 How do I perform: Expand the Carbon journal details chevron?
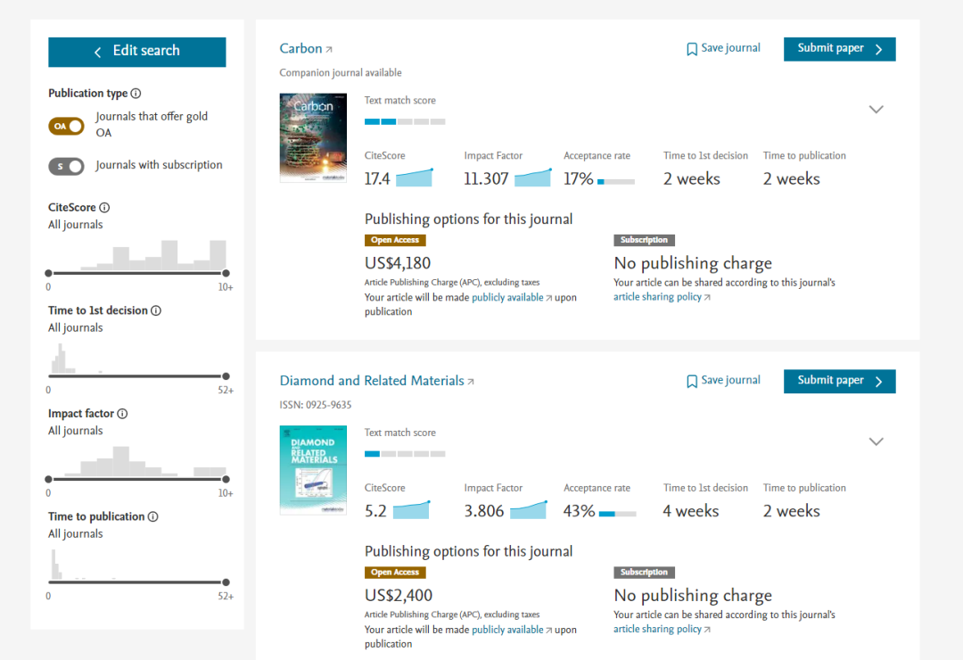[x=877, y=109]
